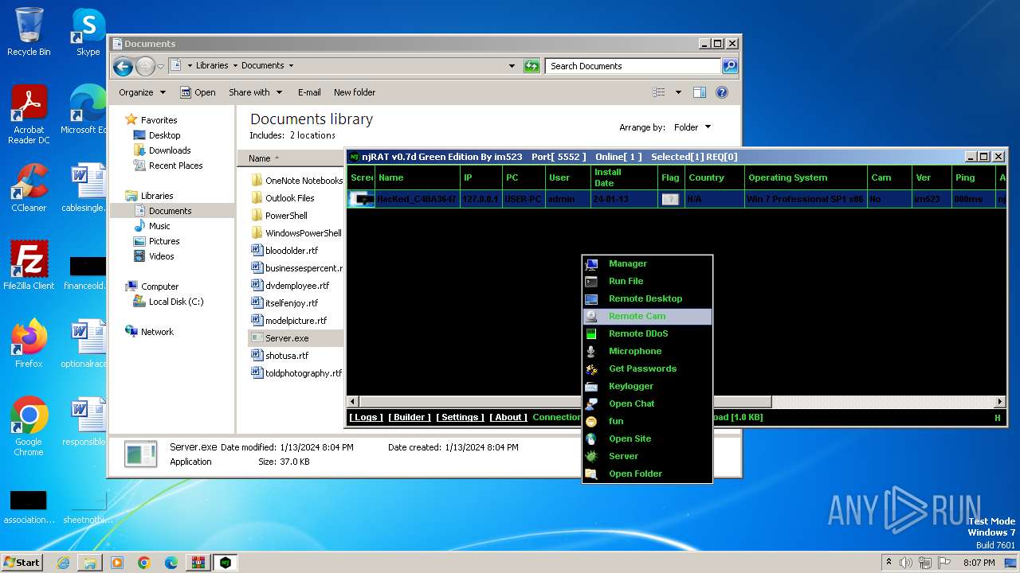Select the Server.exe file

point(287,338)
